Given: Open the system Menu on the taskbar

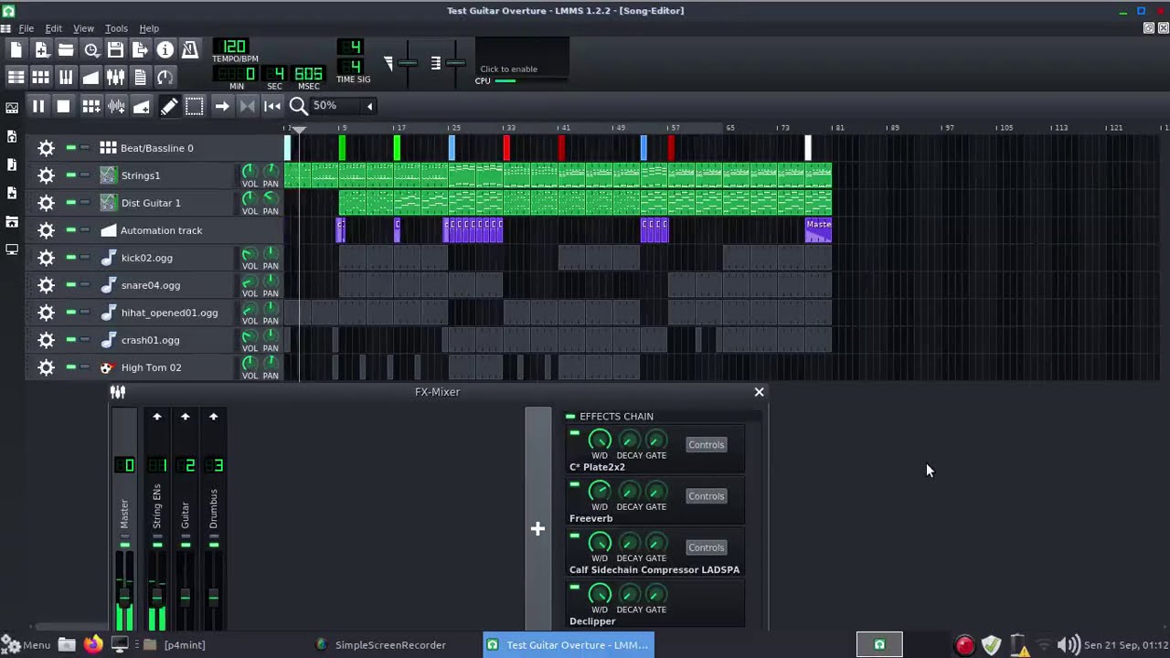Looking at the screenshot, I should pos(27,644).
